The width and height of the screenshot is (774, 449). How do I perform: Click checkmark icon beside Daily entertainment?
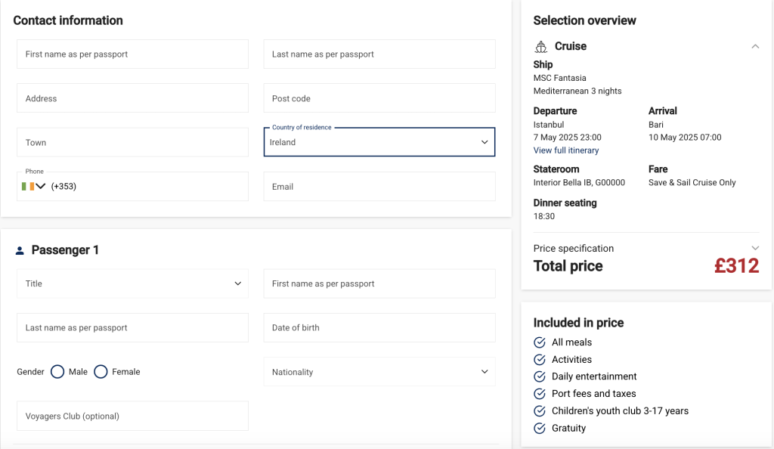[x=540, y=376]
